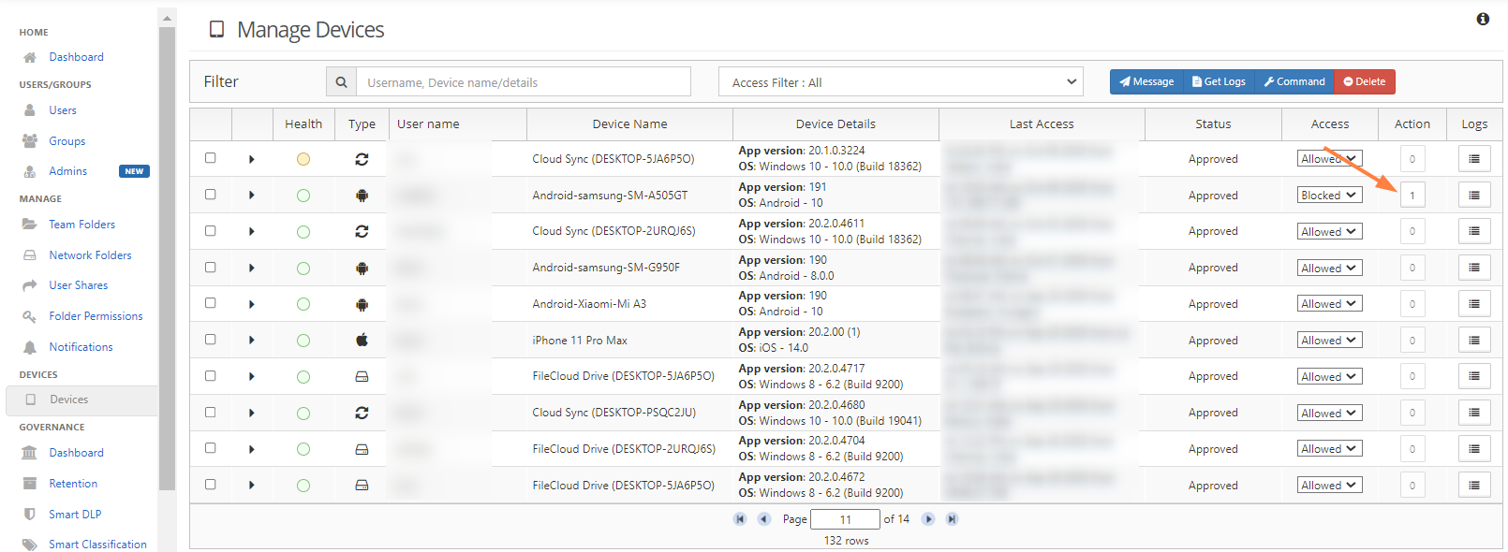
Task: Open the Access Filter dropdown
Action: [x=900, y=82]
